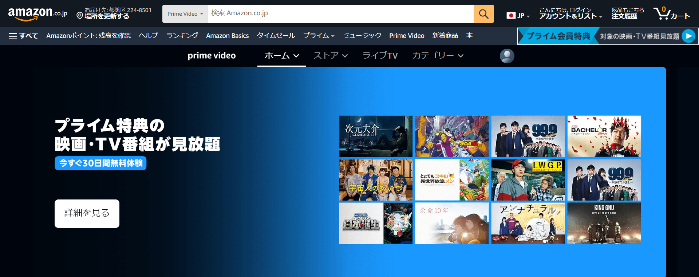
Task: Open the Dragon Ball movie thumbnail
Action: coord(452,136)
